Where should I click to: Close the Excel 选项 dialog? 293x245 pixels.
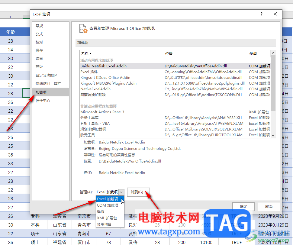[x=275, y=14]
